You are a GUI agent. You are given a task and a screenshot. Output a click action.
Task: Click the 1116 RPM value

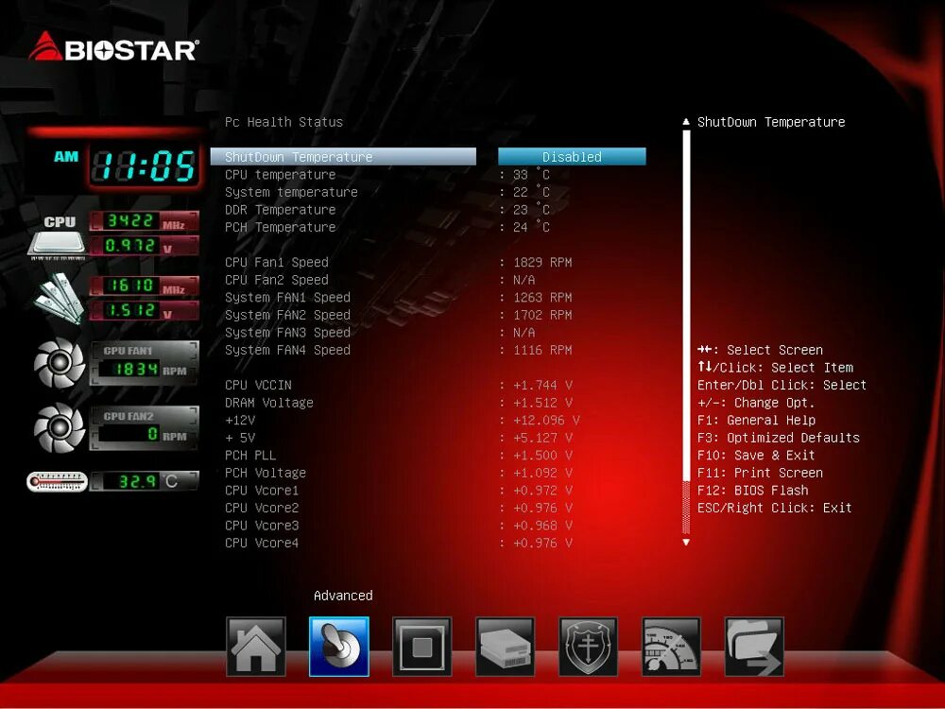[542, 350]
